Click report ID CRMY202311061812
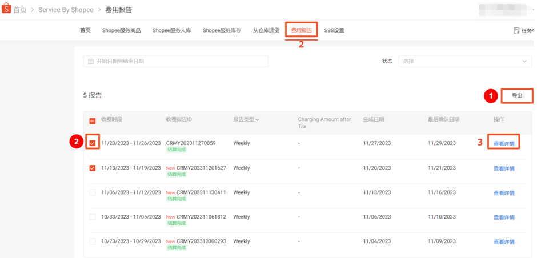537x258 pixels. 201,216
